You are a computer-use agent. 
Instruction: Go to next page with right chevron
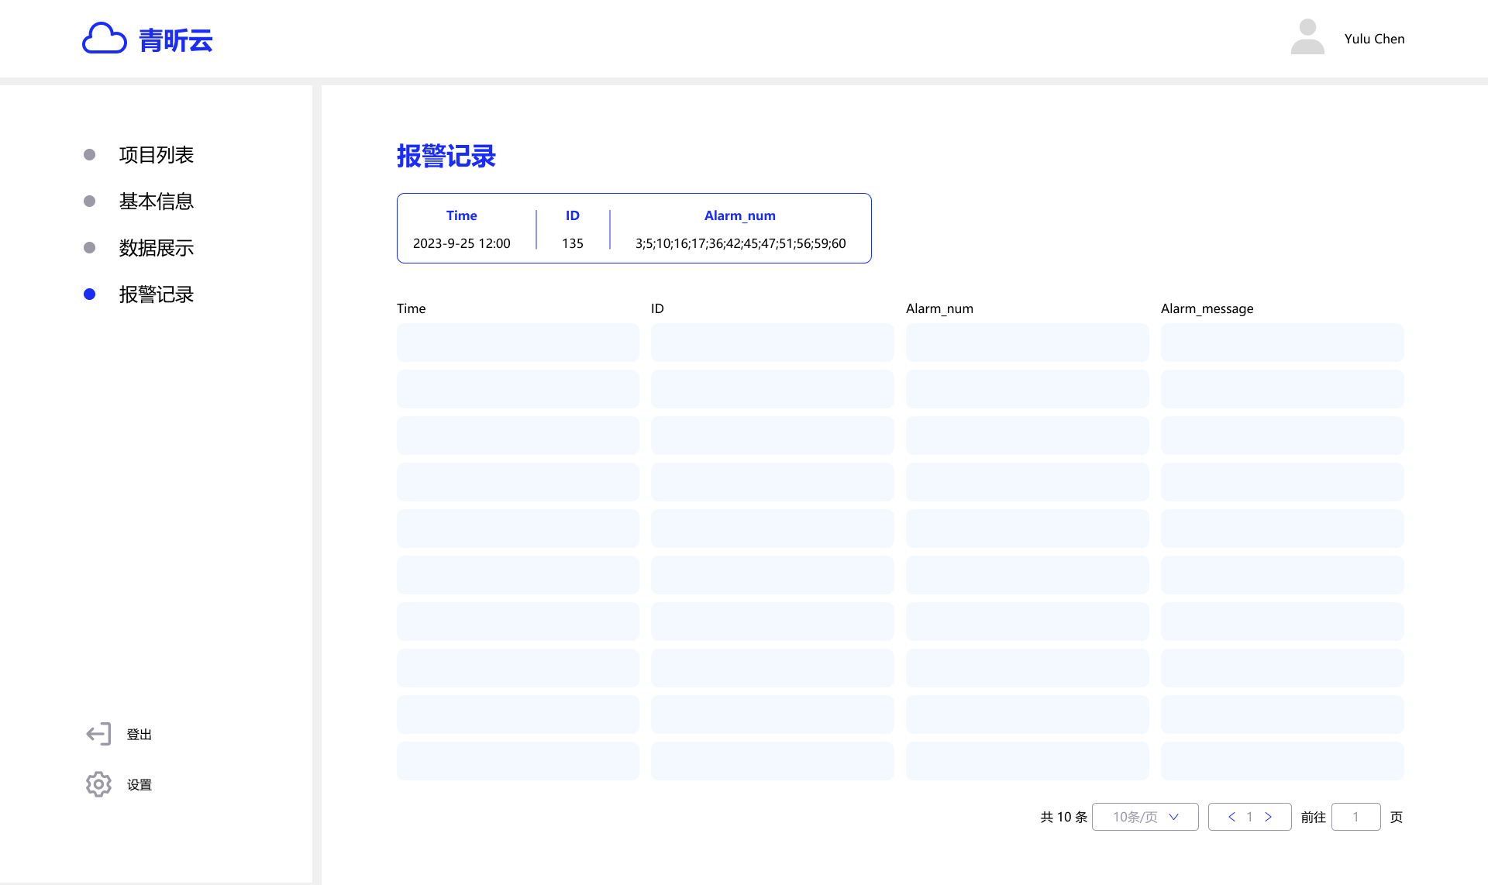pyautogui.click(x=1269, y=817)
